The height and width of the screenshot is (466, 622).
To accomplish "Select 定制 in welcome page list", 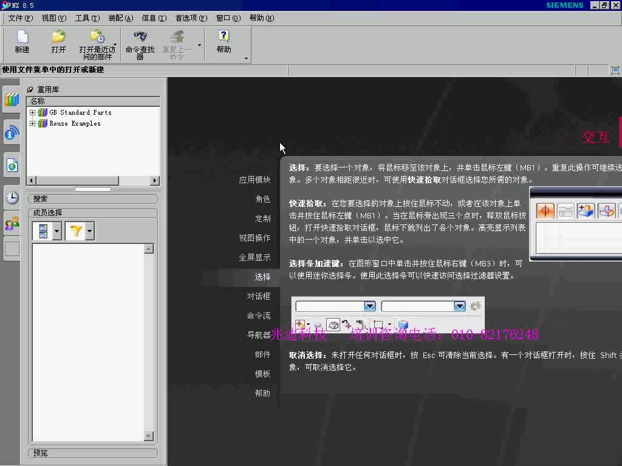I will tap(262, 218).
